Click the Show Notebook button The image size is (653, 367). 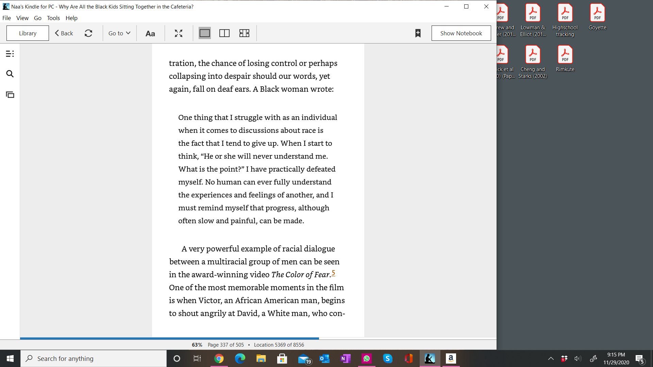tap(461, 33)
